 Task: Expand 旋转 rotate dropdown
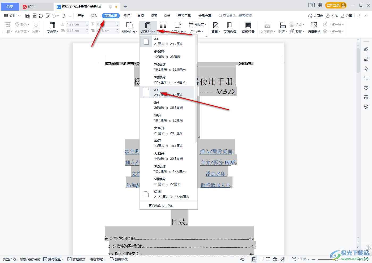297,31
